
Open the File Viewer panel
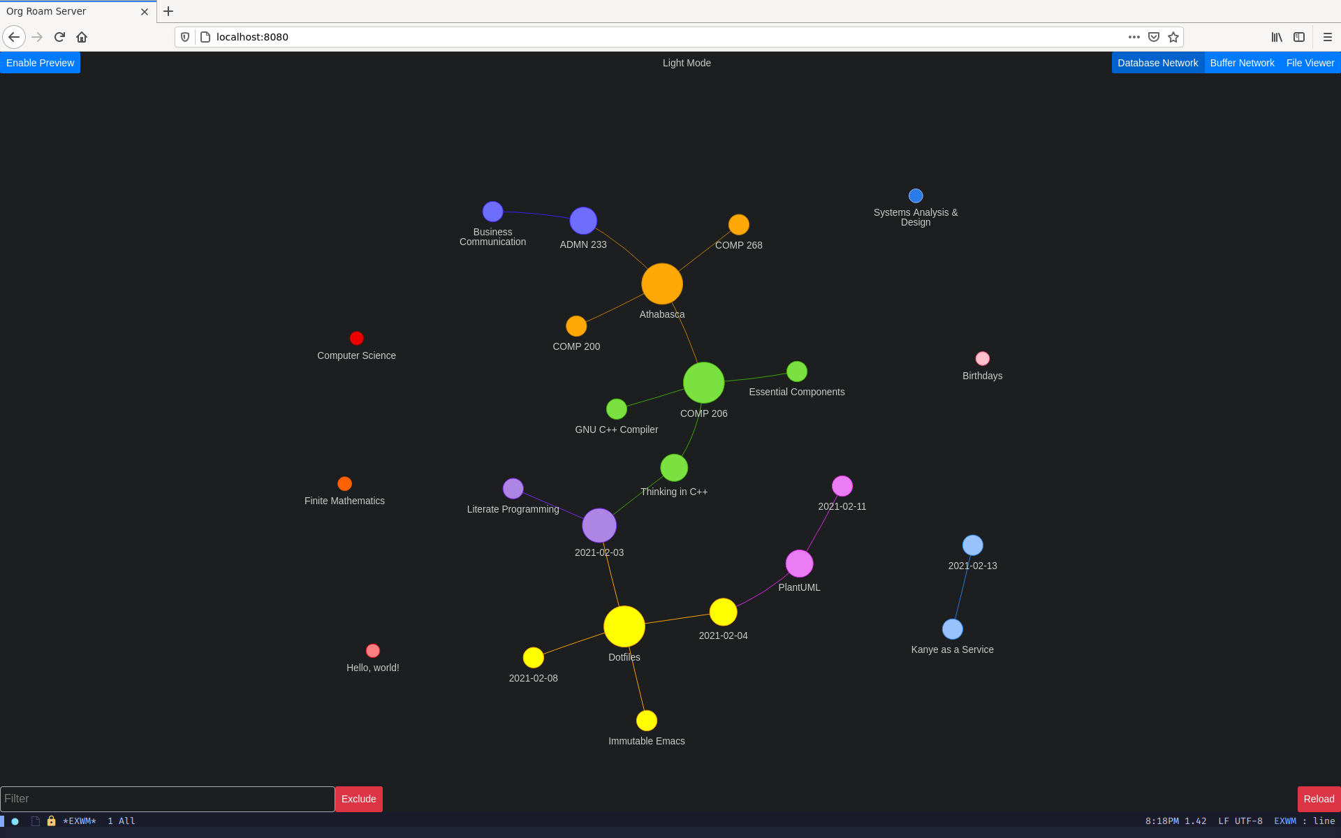click(1310, 63)
